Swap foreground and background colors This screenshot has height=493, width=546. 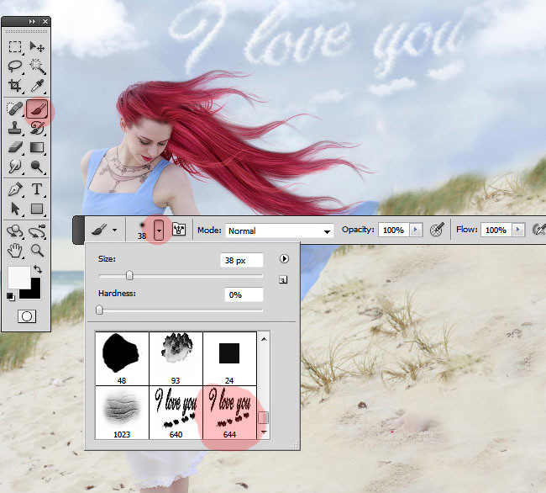coord(38,269)
